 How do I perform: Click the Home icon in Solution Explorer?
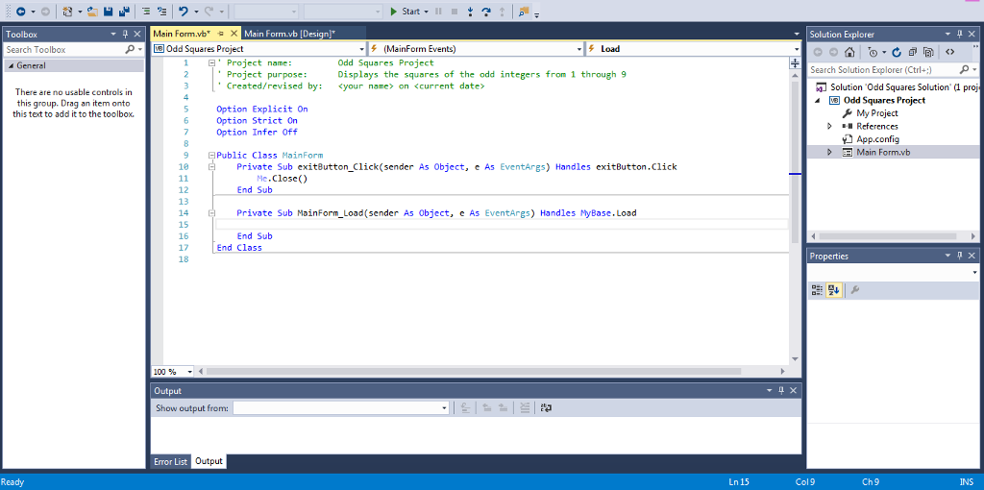(850, 52)
